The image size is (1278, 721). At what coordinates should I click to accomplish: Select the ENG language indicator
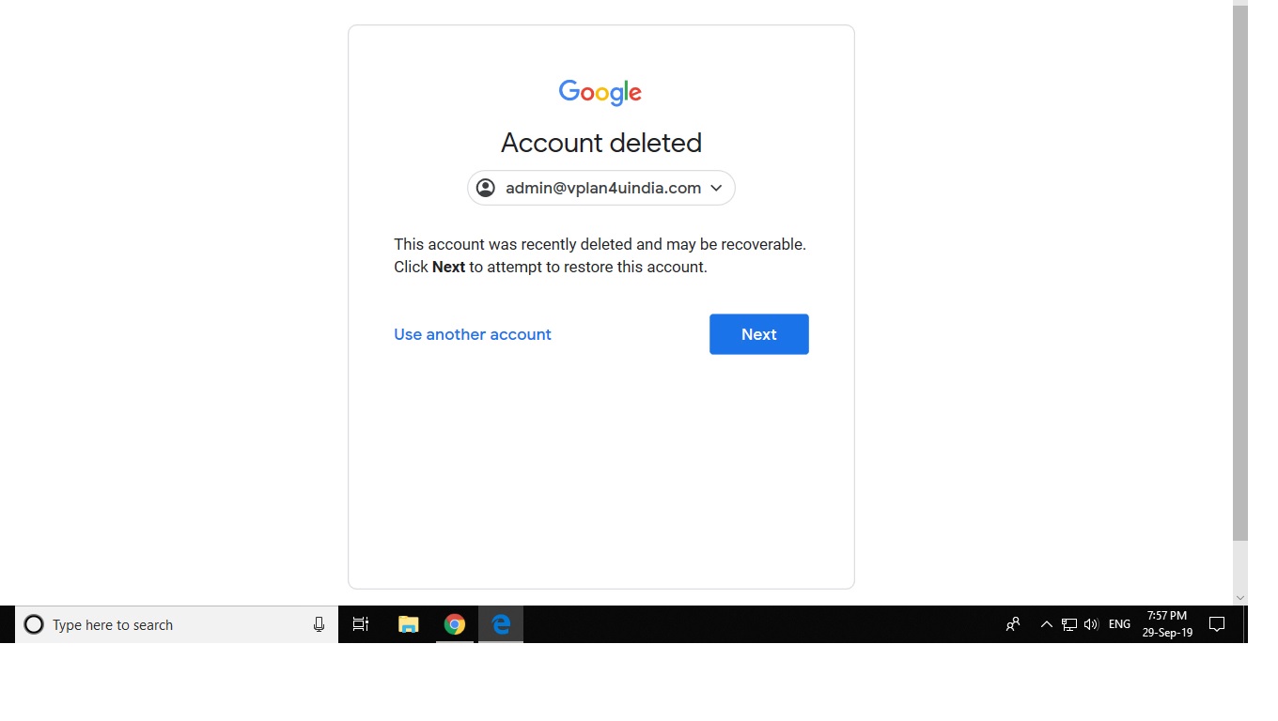1119,624
